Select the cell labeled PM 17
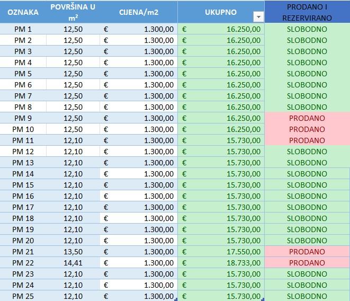The height and width of the screenshot is (301, 350). click(x=23, y=207)
